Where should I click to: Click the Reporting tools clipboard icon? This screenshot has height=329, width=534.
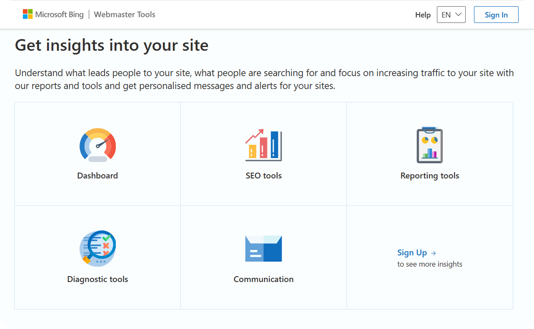pyautogui.click(x=429, y=145)
